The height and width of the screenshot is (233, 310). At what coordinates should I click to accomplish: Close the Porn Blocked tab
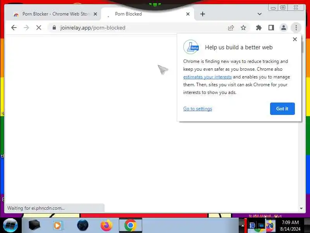tap(188, 14)
